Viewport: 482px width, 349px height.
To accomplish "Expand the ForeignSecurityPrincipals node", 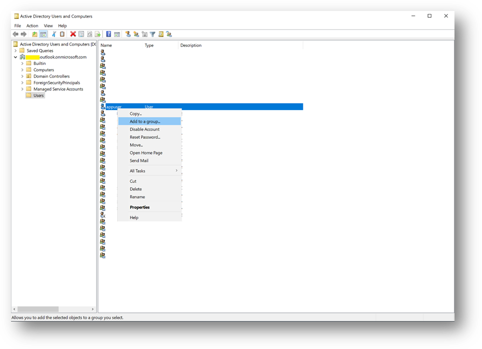I will point(22,83).
